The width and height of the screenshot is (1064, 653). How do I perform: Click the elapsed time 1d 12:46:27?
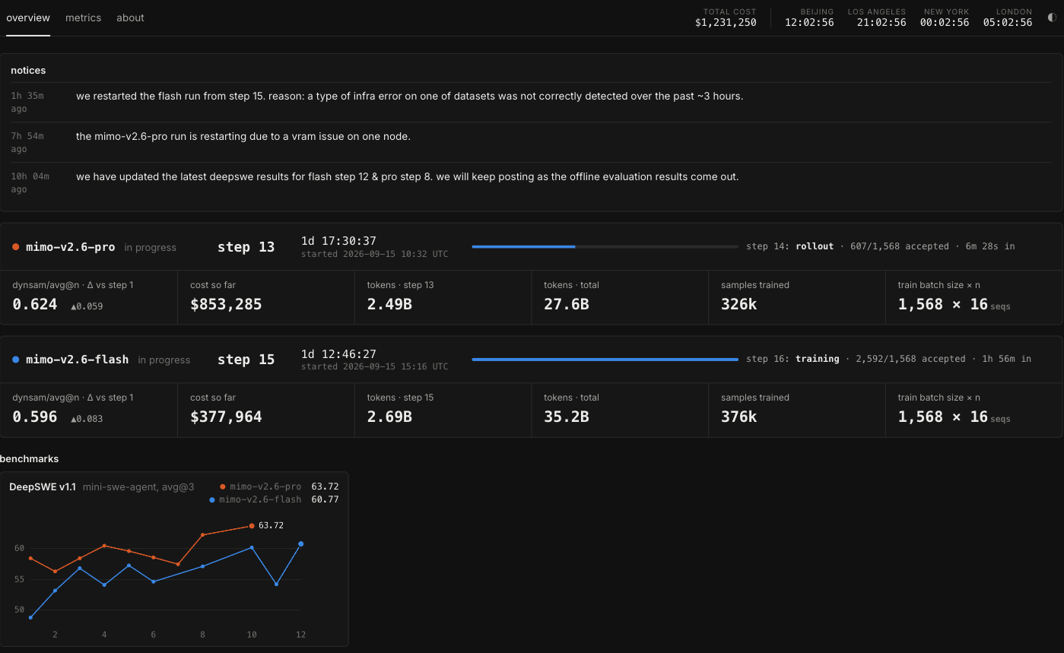pyautogui.click(x=338, y=353)
